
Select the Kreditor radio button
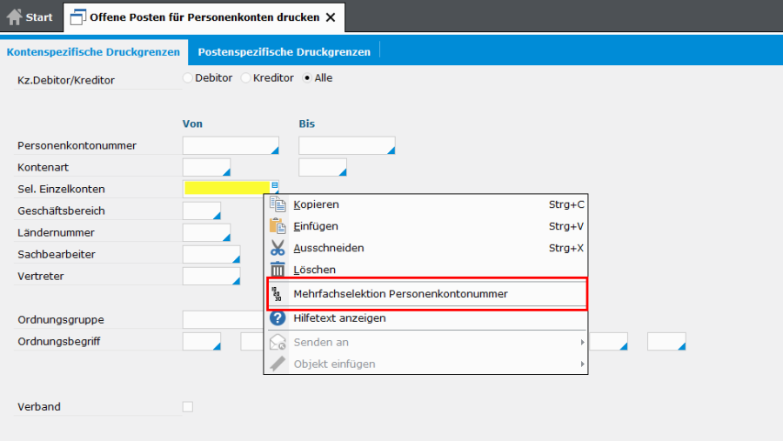tap(245, 78)
